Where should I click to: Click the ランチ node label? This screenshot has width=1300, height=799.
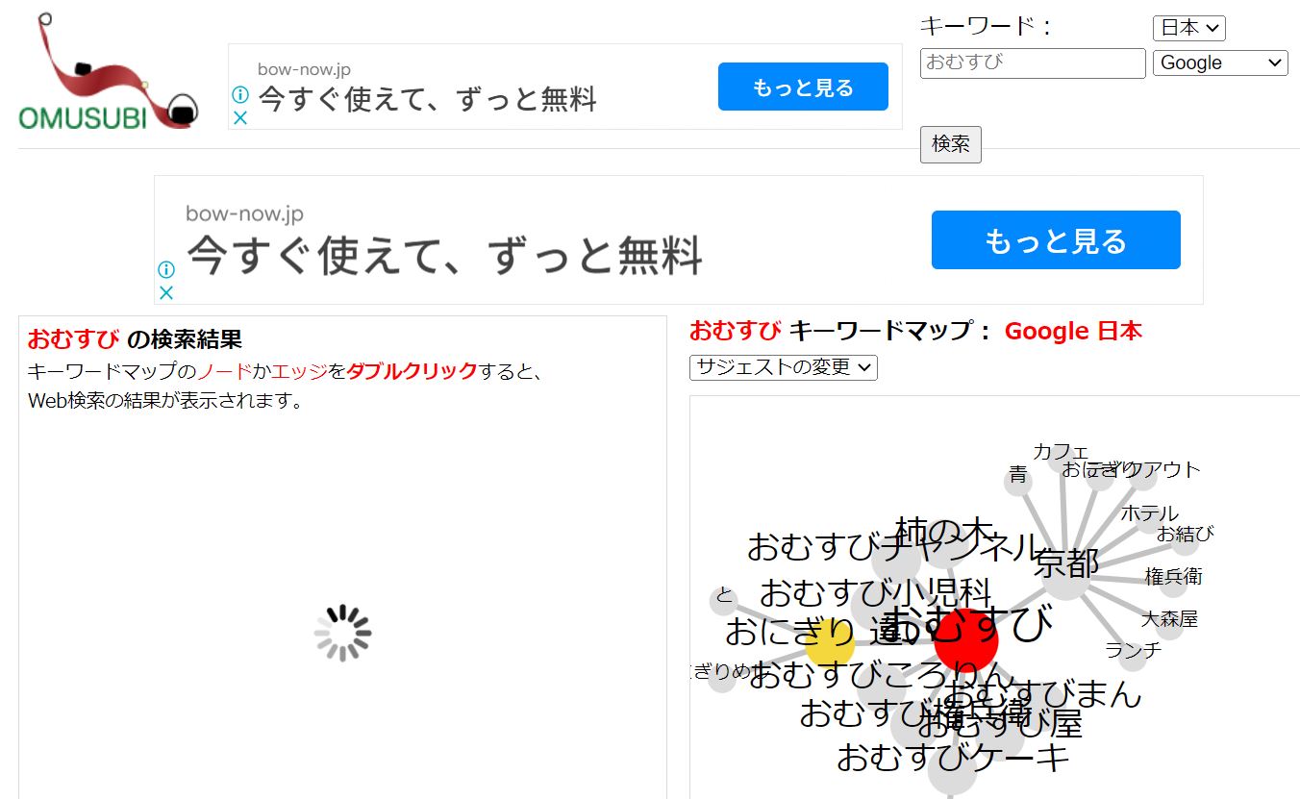(x=1134, y=651)
